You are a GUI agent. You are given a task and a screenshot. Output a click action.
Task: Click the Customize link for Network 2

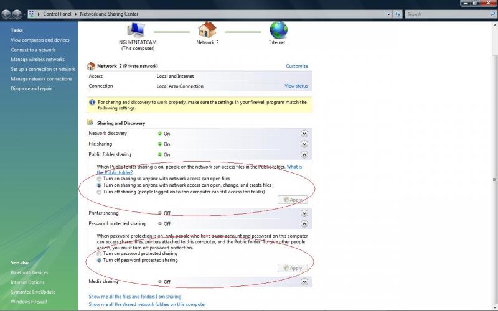pos(296,66)
